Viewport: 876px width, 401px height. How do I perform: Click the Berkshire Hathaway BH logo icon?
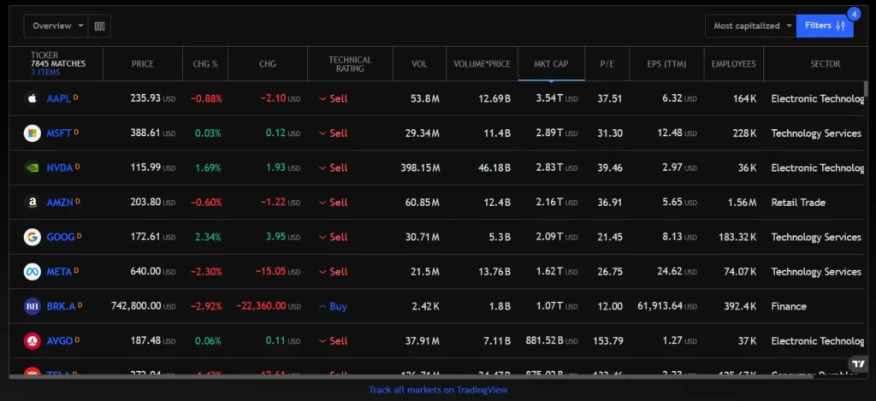point(33,306)
